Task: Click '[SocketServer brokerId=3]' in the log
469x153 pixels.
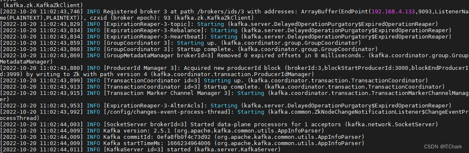Action: click(145, 124)
